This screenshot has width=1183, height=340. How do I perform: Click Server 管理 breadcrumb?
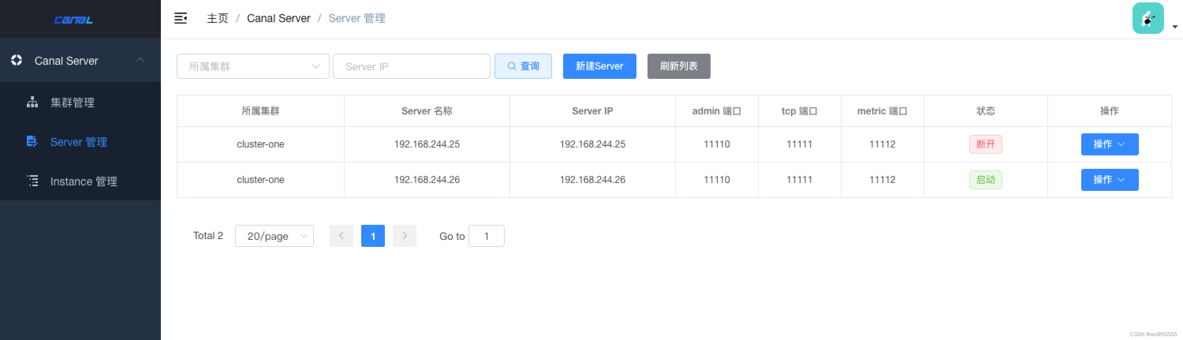click(x=357, y=19)
